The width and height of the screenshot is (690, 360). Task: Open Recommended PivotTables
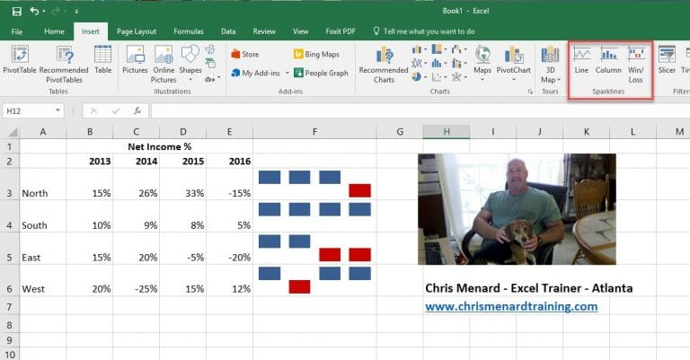(64, 64)
